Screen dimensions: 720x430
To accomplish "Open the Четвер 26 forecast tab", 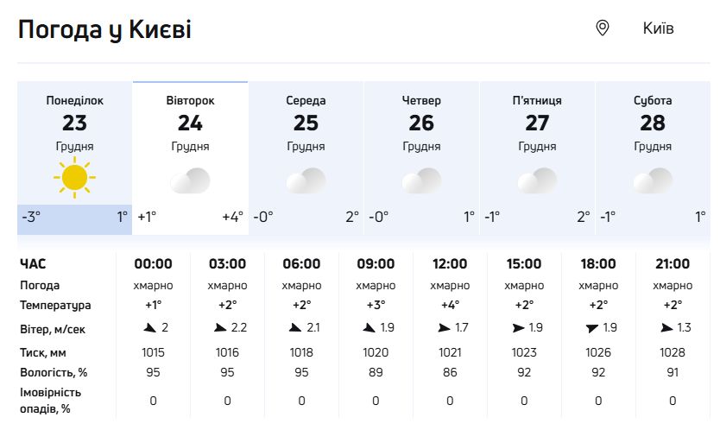I will coord(421,121).
